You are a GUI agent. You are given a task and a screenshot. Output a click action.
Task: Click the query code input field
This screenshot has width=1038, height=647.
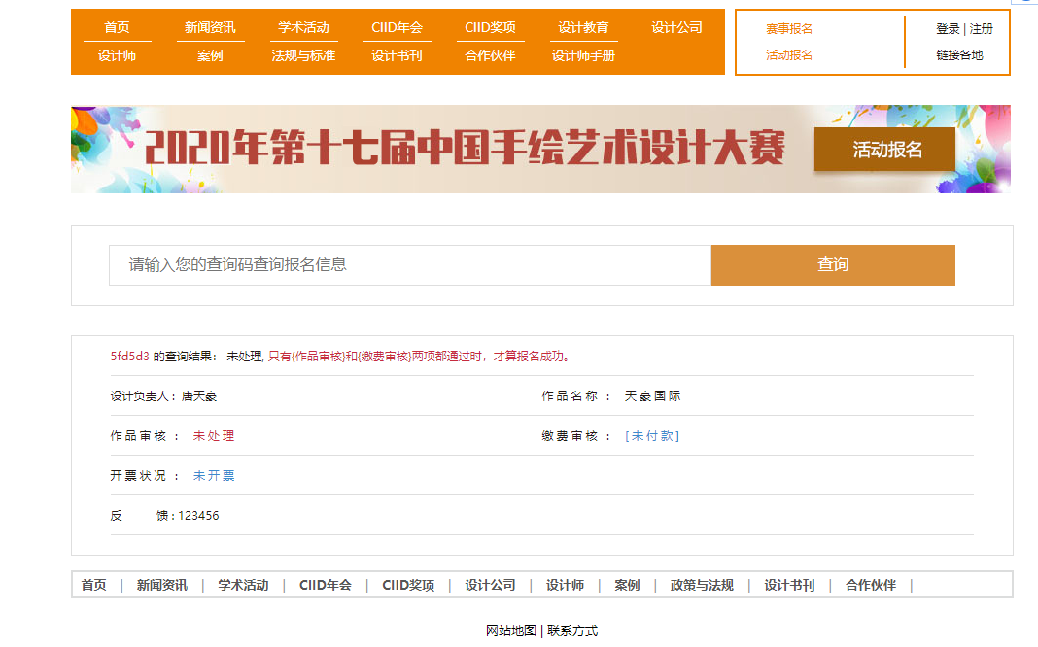click(409, 265)
